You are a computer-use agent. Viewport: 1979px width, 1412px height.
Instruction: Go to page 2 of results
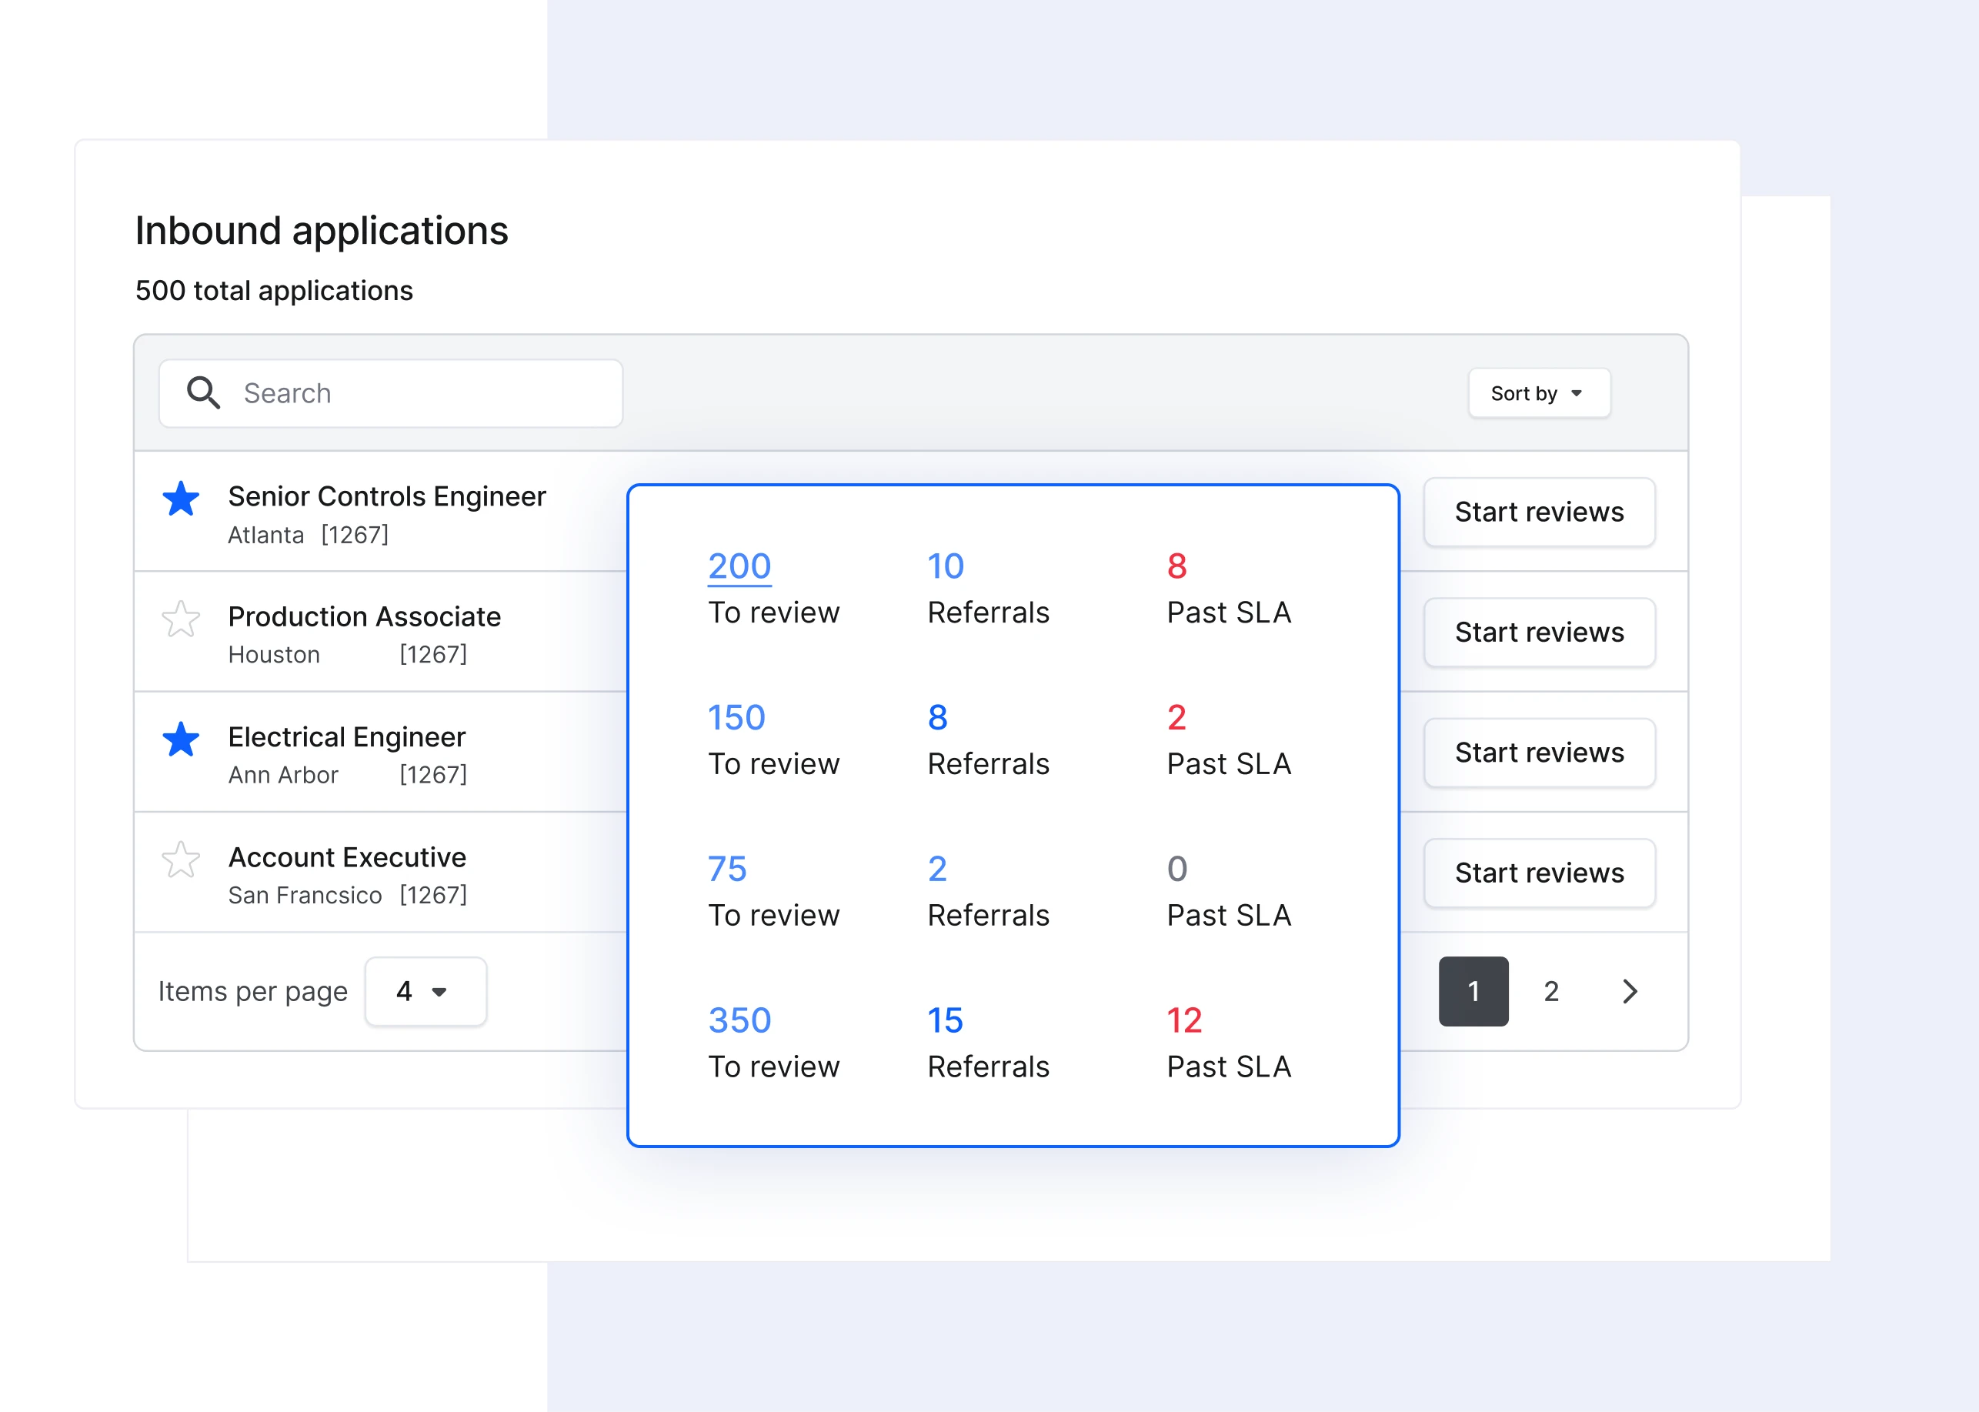click(x=1551, y=991)
